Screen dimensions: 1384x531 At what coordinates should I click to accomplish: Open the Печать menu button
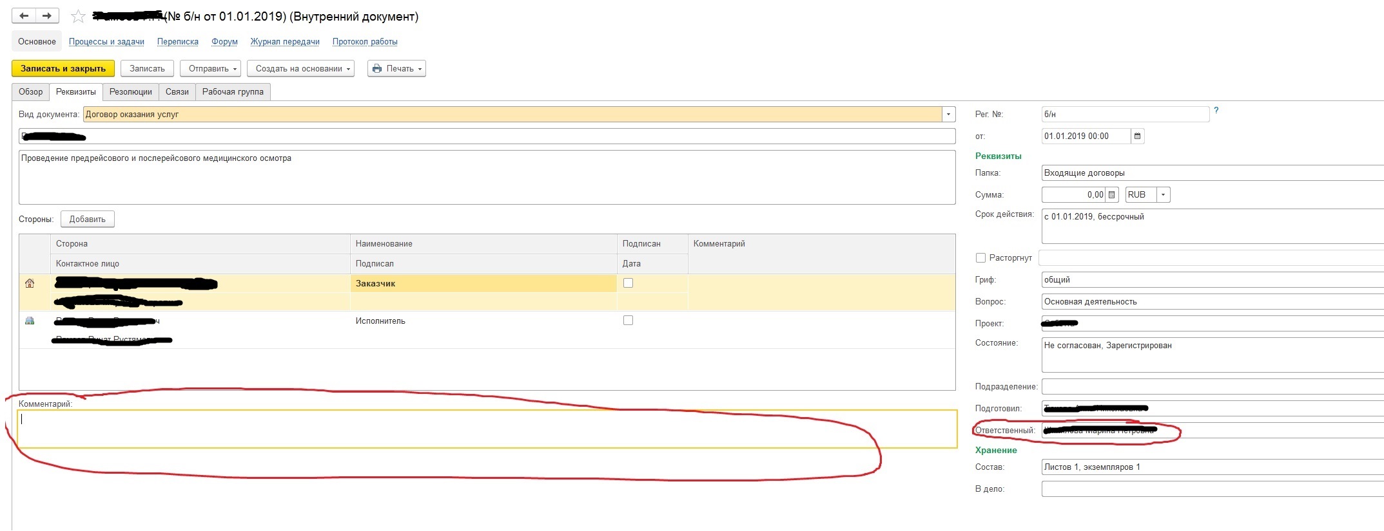(396, 69)
